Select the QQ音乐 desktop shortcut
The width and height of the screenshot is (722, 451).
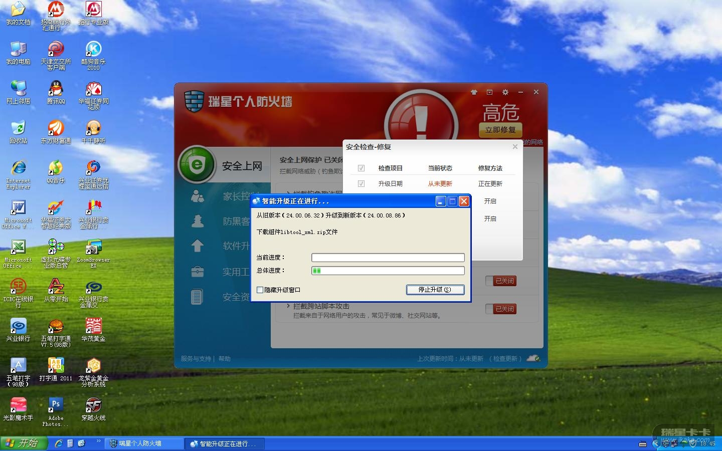56,172
